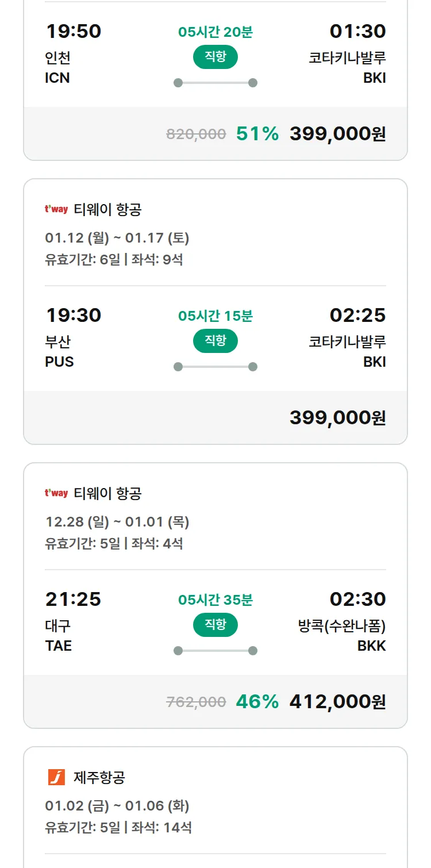
Task: Click the 05시간 35분 flight duration text
Action: (215, 600)
